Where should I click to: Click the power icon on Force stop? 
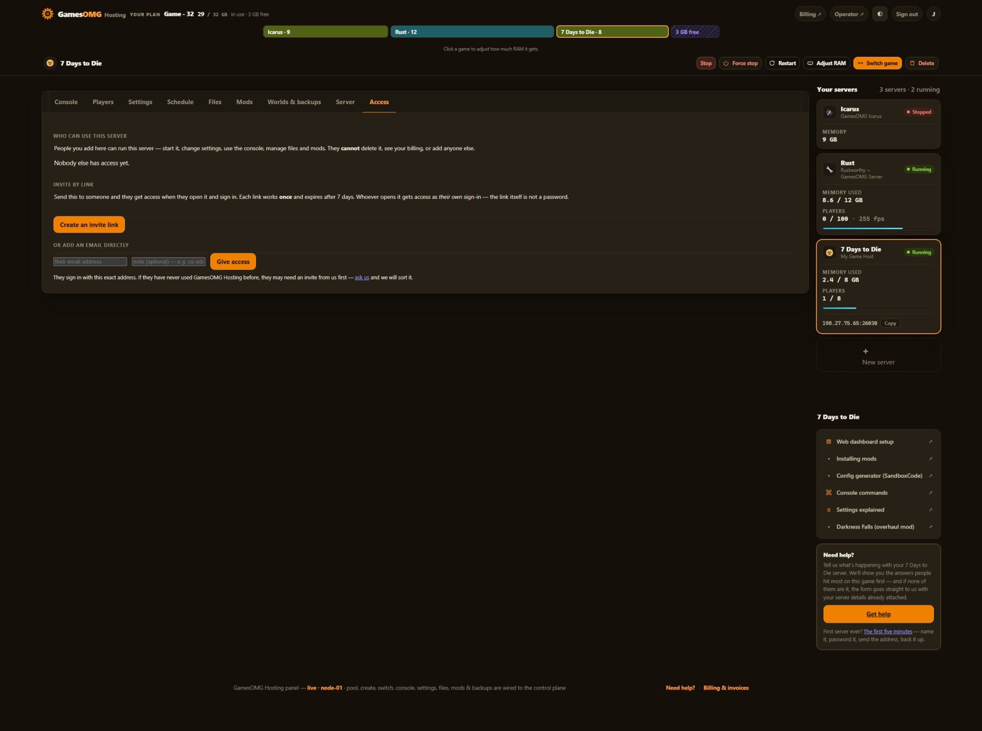[726, 63]
